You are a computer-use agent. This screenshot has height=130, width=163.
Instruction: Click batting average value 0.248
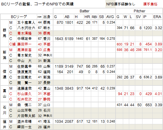111,121
